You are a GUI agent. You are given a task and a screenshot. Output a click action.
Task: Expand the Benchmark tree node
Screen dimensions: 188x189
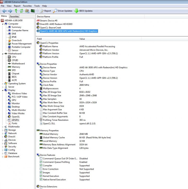pyautogui.click(x=3, y=157)
